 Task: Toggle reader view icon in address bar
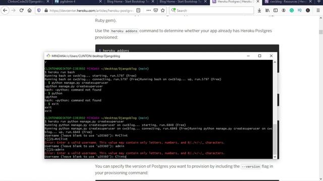(138, 10)
